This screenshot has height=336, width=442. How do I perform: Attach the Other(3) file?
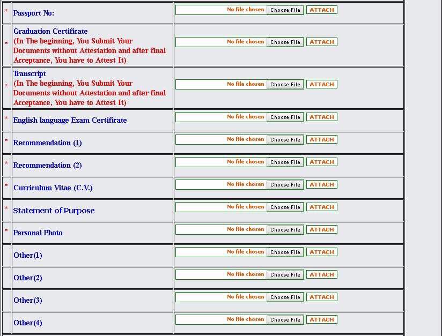pos(322,297)
